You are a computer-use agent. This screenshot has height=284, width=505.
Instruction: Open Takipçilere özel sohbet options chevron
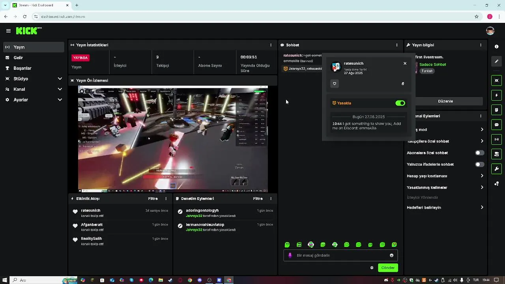coord(482,141)
